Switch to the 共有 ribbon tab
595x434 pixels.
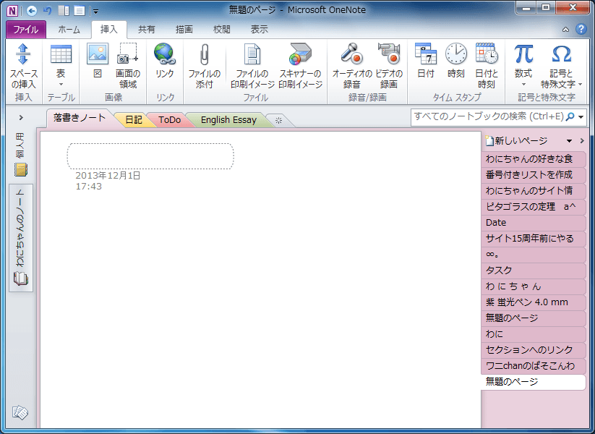pyautogui.click(x=147, y=29)
